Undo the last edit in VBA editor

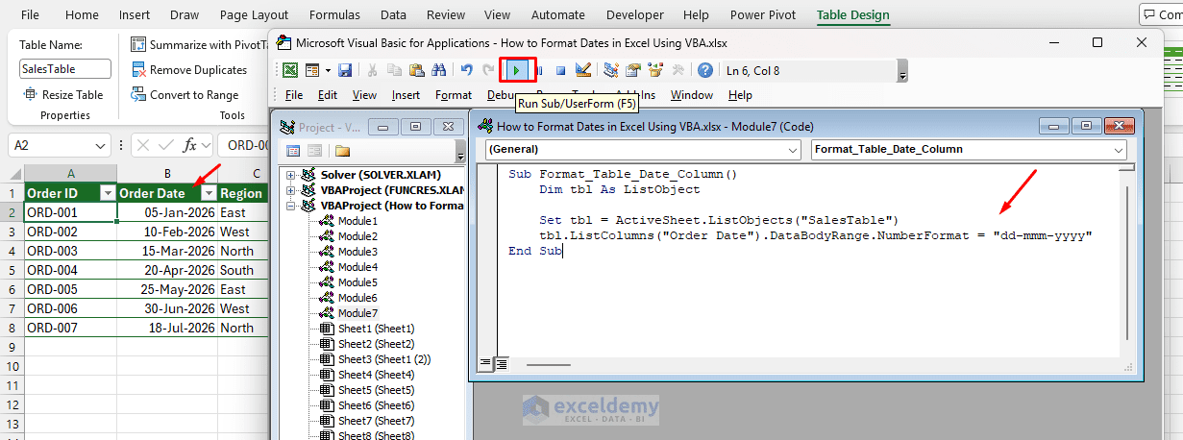pyautogui.click(x=467, y=70)
